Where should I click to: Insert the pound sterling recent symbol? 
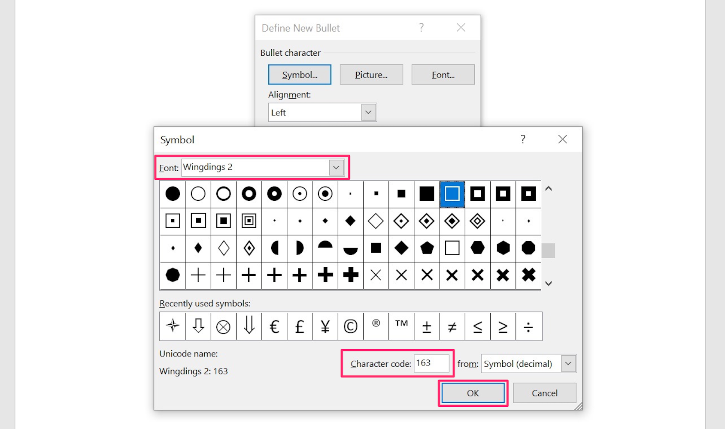coord(300,326)
